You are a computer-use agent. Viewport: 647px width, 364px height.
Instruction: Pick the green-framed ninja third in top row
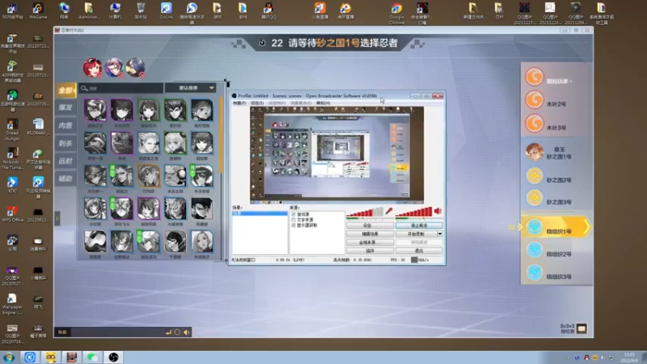[x=149, y=110]
